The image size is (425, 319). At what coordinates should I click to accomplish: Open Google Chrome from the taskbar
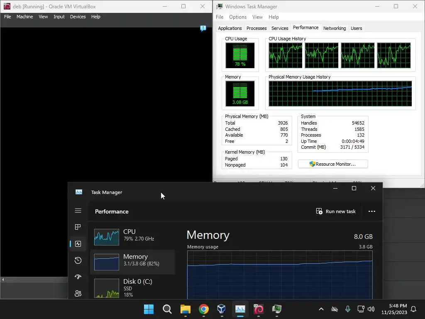203,309
